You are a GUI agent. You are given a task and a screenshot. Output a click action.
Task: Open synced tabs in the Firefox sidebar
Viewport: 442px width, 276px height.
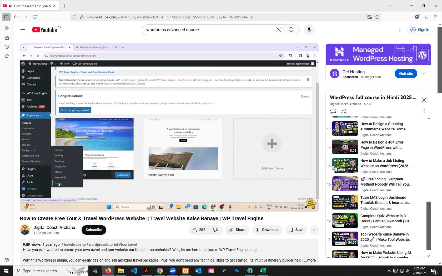point(7,38)
